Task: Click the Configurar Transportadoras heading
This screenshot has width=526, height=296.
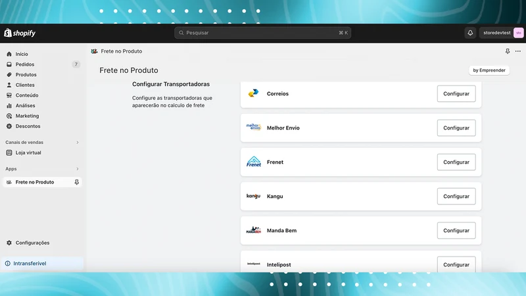Action: 171,84
